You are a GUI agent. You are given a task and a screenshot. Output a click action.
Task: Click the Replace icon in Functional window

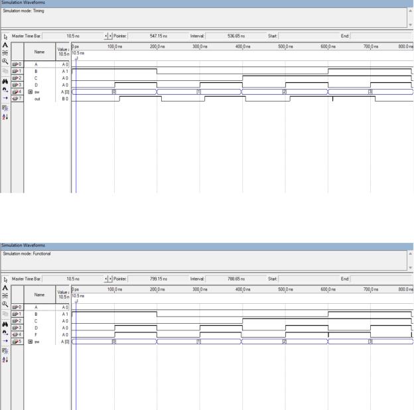click(5, 332)
